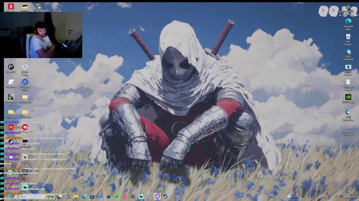359x201 pixels.
Task: Select the VALORANT desktop shortcut
Action: (x=25, y=144)
